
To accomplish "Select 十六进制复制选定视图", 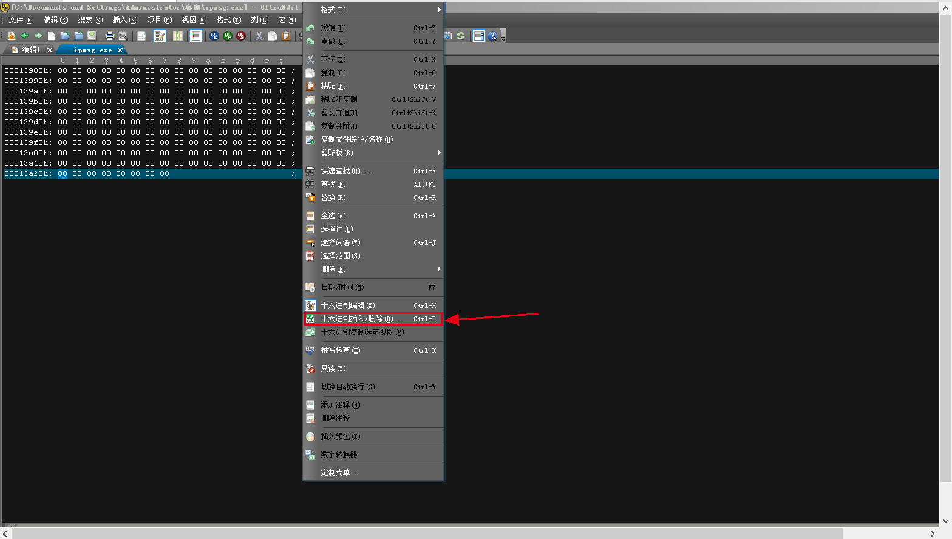I will pos(373,332).
